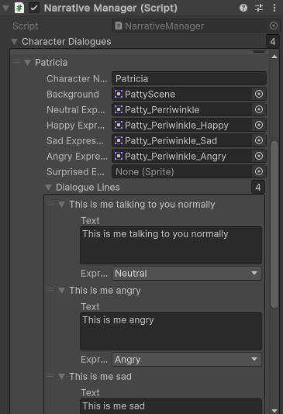Open component preset selector icon
This screenshot has width=283, height=414.
tap(259, 8)
